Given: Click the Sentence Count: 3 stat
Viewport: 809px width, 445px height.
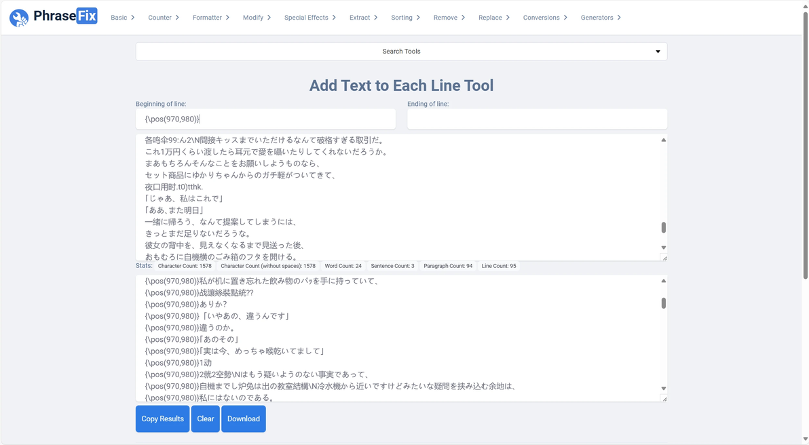Looking at the screenshot, I should [x=393, y=266].
